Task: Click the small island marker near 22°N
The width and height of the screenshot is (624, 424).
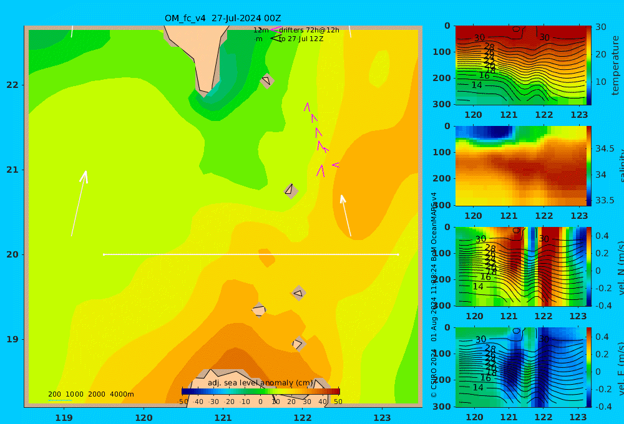Action: point(266,80)
